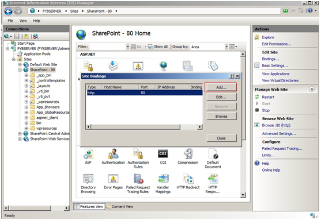Screen dimensions: 321x220
Task: Click in the Filter input field
Action: [x=108, y=47]
